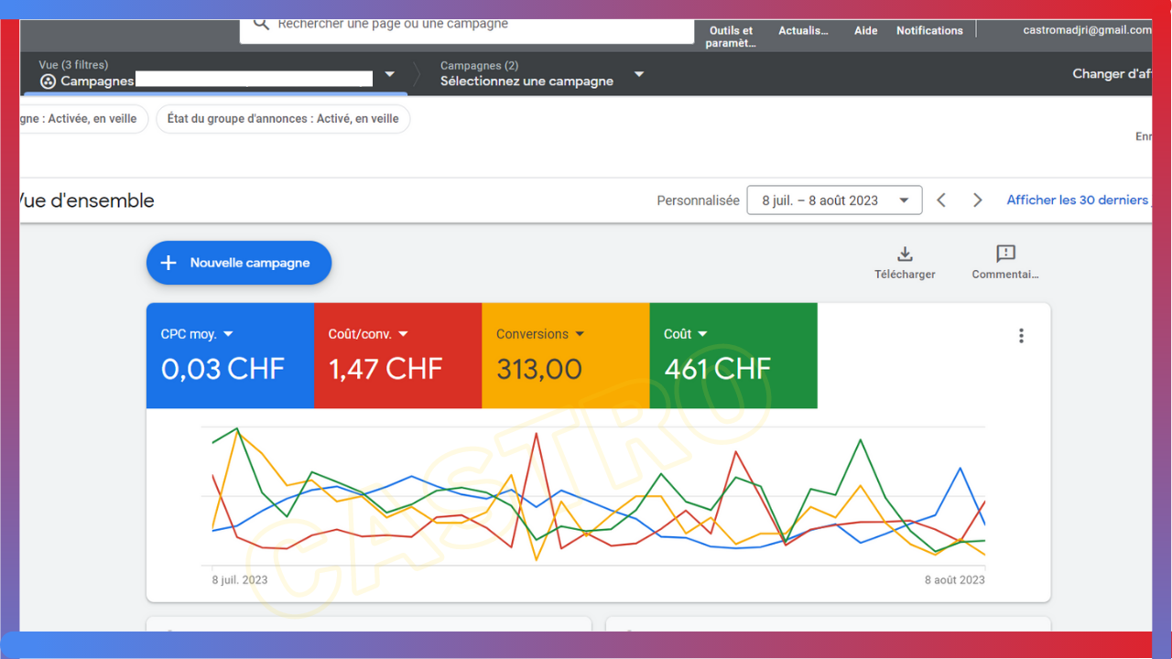Go to next date range arrow

pos(977,200)
